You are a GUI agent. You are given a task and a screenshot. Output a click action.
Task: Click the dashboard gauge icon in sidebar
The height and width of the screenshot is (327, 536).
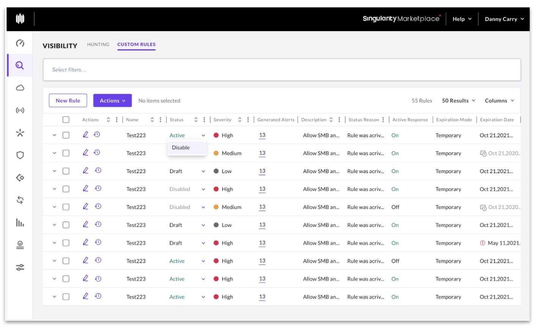[x=20, y=43]
